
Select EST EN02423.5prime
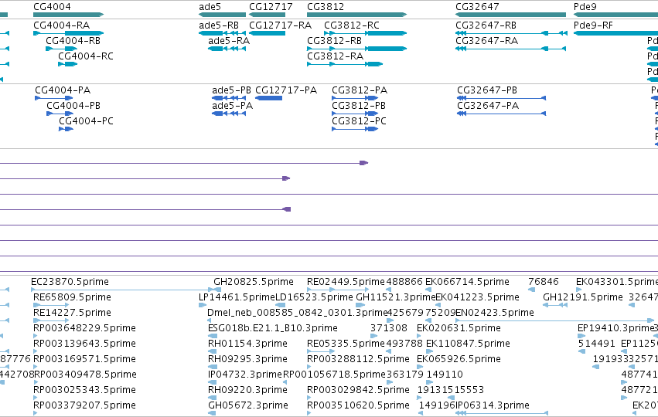(554, 320)
